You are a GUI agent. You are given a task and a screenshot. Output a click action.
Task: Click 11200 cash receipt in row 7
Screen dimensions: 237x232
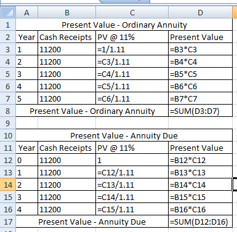(67, 98)
